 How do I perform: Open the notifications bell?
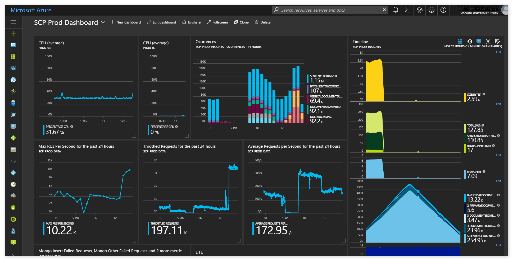coord(396,10)
